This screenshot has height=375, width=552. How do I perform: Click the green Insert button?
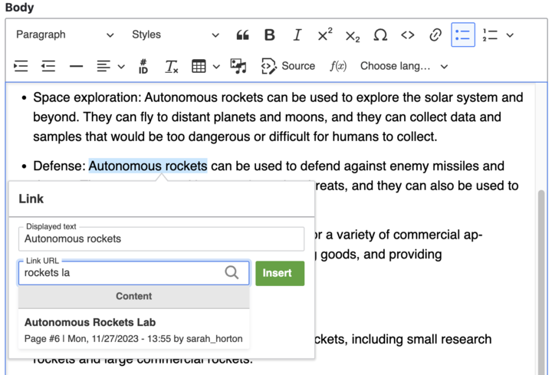pyautogui.click(x=280, y=273)
